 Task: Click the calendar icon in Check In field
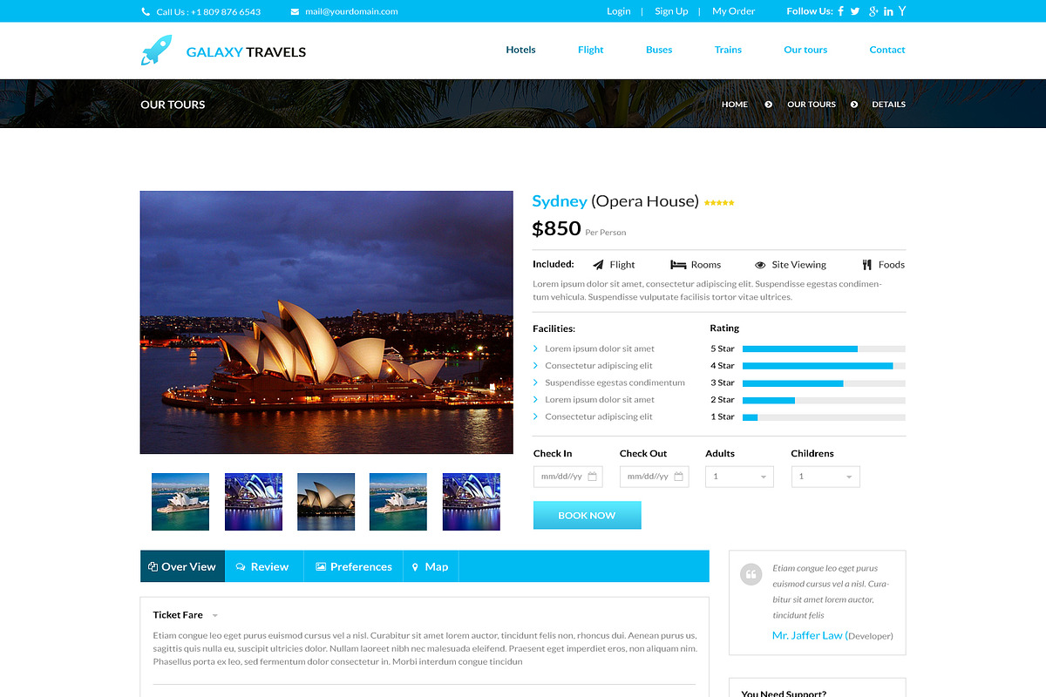tap(593, 477)
